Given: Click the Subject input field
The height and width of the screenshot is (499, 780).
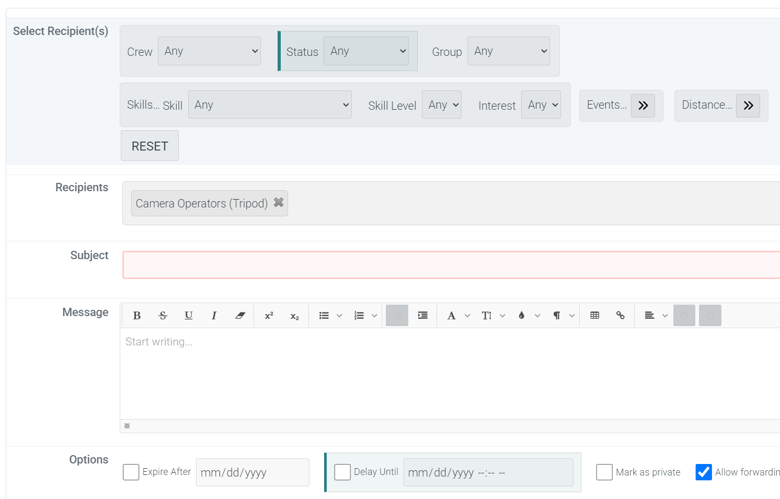Looking at the screenshot, I should click(x=451, y=265).
